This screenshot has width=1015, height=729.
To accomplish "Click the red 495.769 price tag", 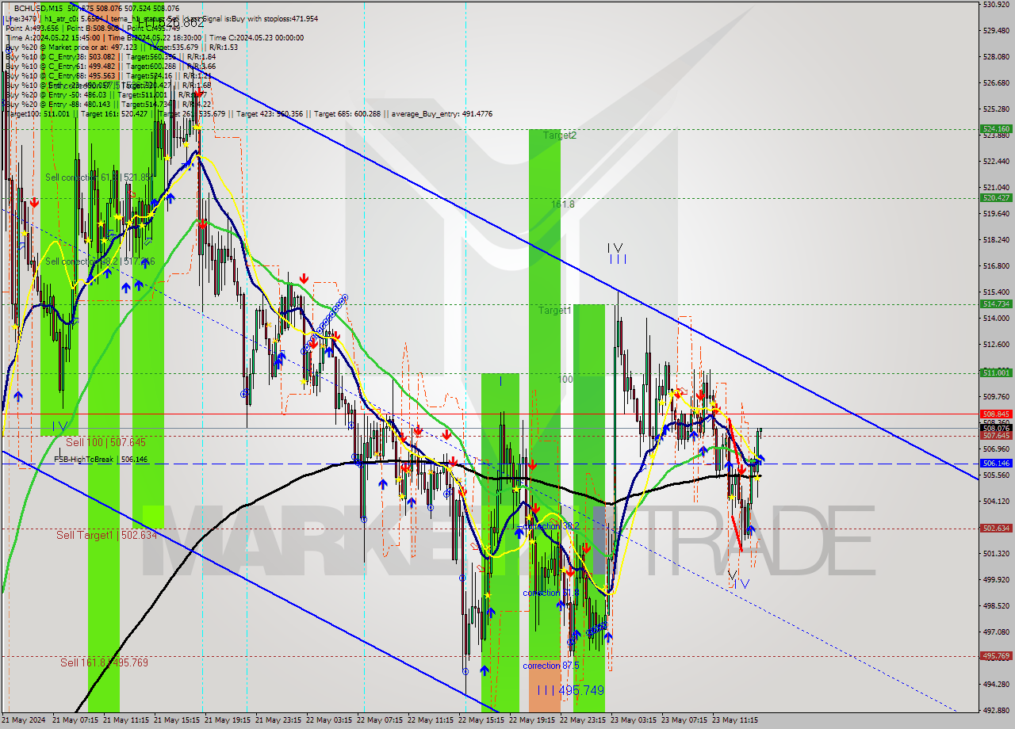I will (996, 655).
